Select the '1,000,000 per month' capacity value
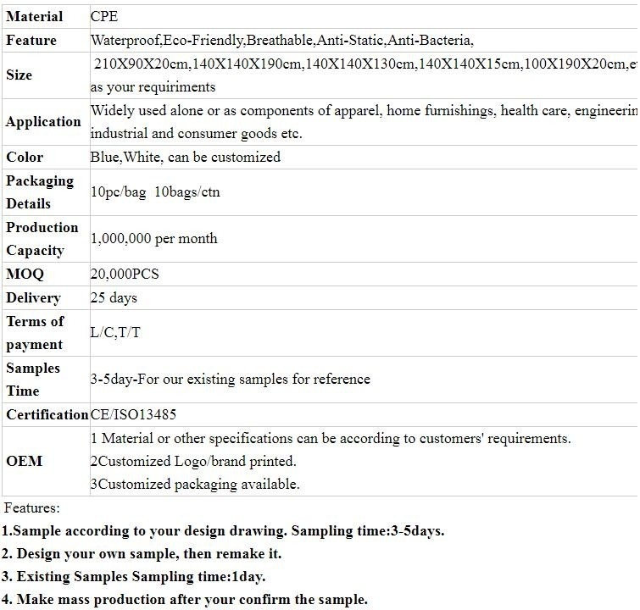This screenshot has height=610, width=640. click(x=154, y=239)
